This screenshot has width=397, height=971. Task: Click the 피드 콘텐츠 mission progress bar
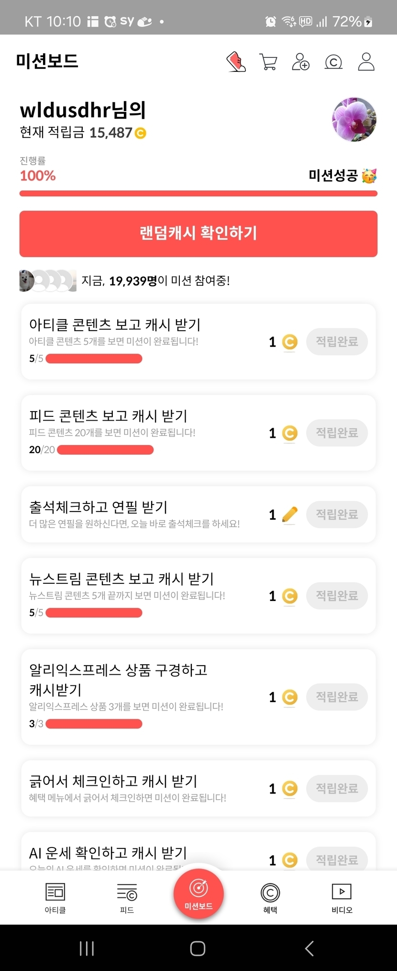105,450
